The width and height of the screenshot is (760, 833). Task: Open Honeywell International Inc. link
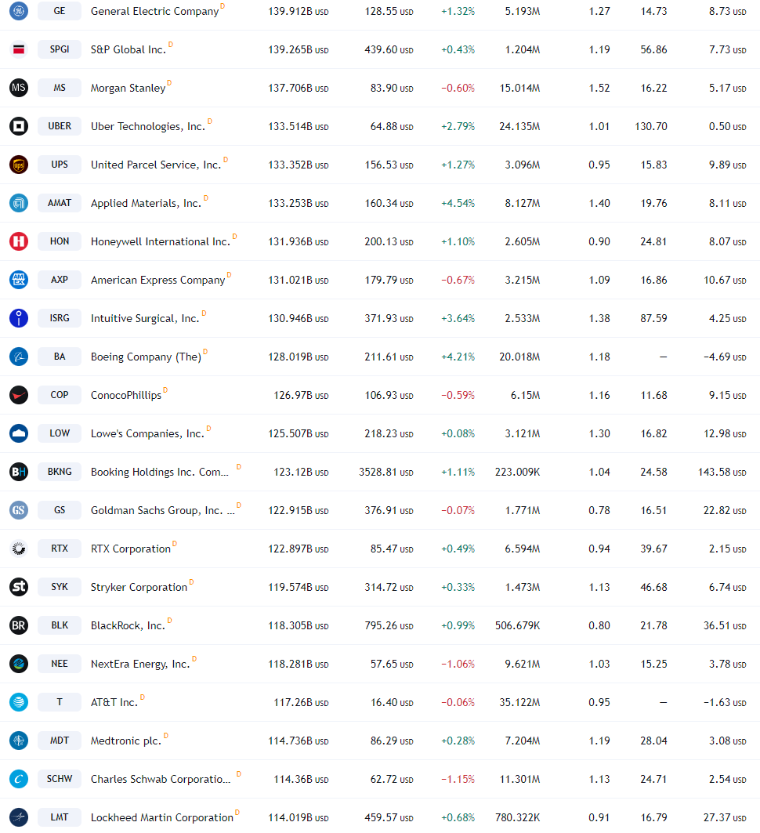point(161,241)
